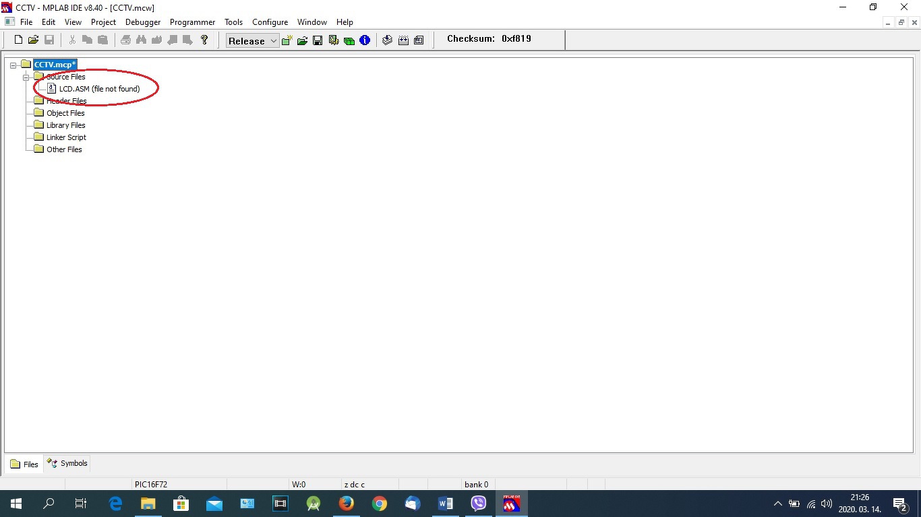The width and height of the screenshot is (921, 517).
Task: Open Build Options toolbar icon
Action: pos(333,40)
